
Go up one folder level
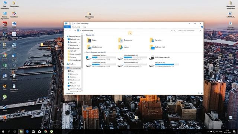(x=75, y=31)
